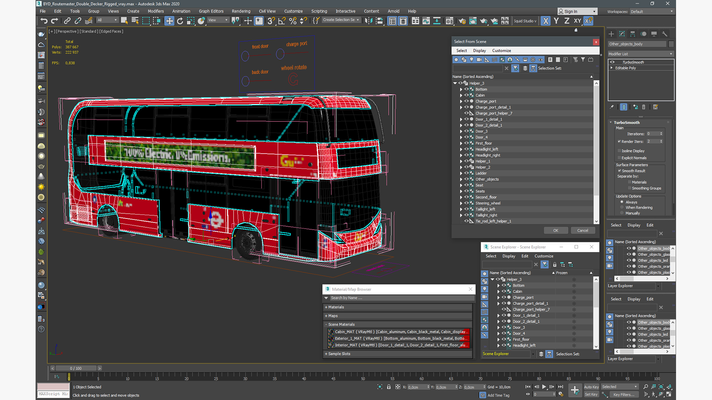This screenshot has width=712, height=400.
Task: Open Customize menu in Select From Scene
Action: coord(501,51)
